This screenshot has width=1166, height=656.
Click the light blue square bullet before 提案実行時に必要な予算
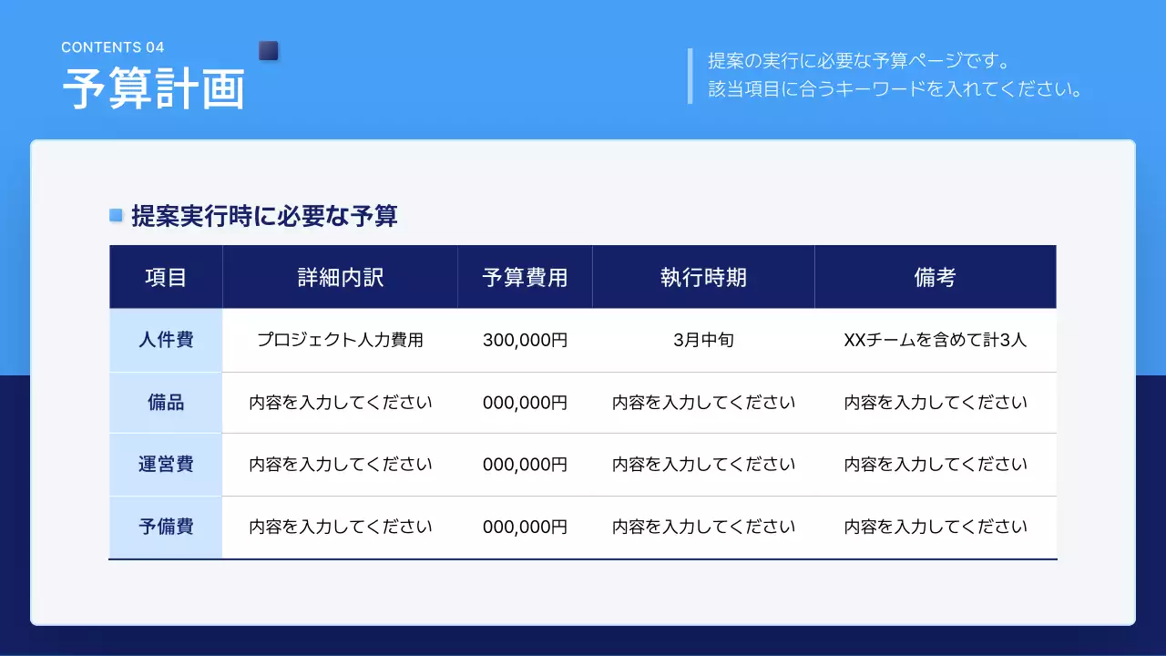(116, 215)
